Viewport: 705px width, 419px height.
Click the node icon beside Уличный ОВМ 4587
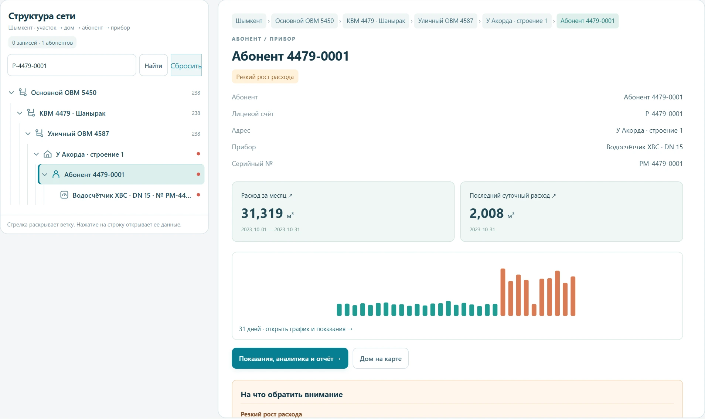39,133
